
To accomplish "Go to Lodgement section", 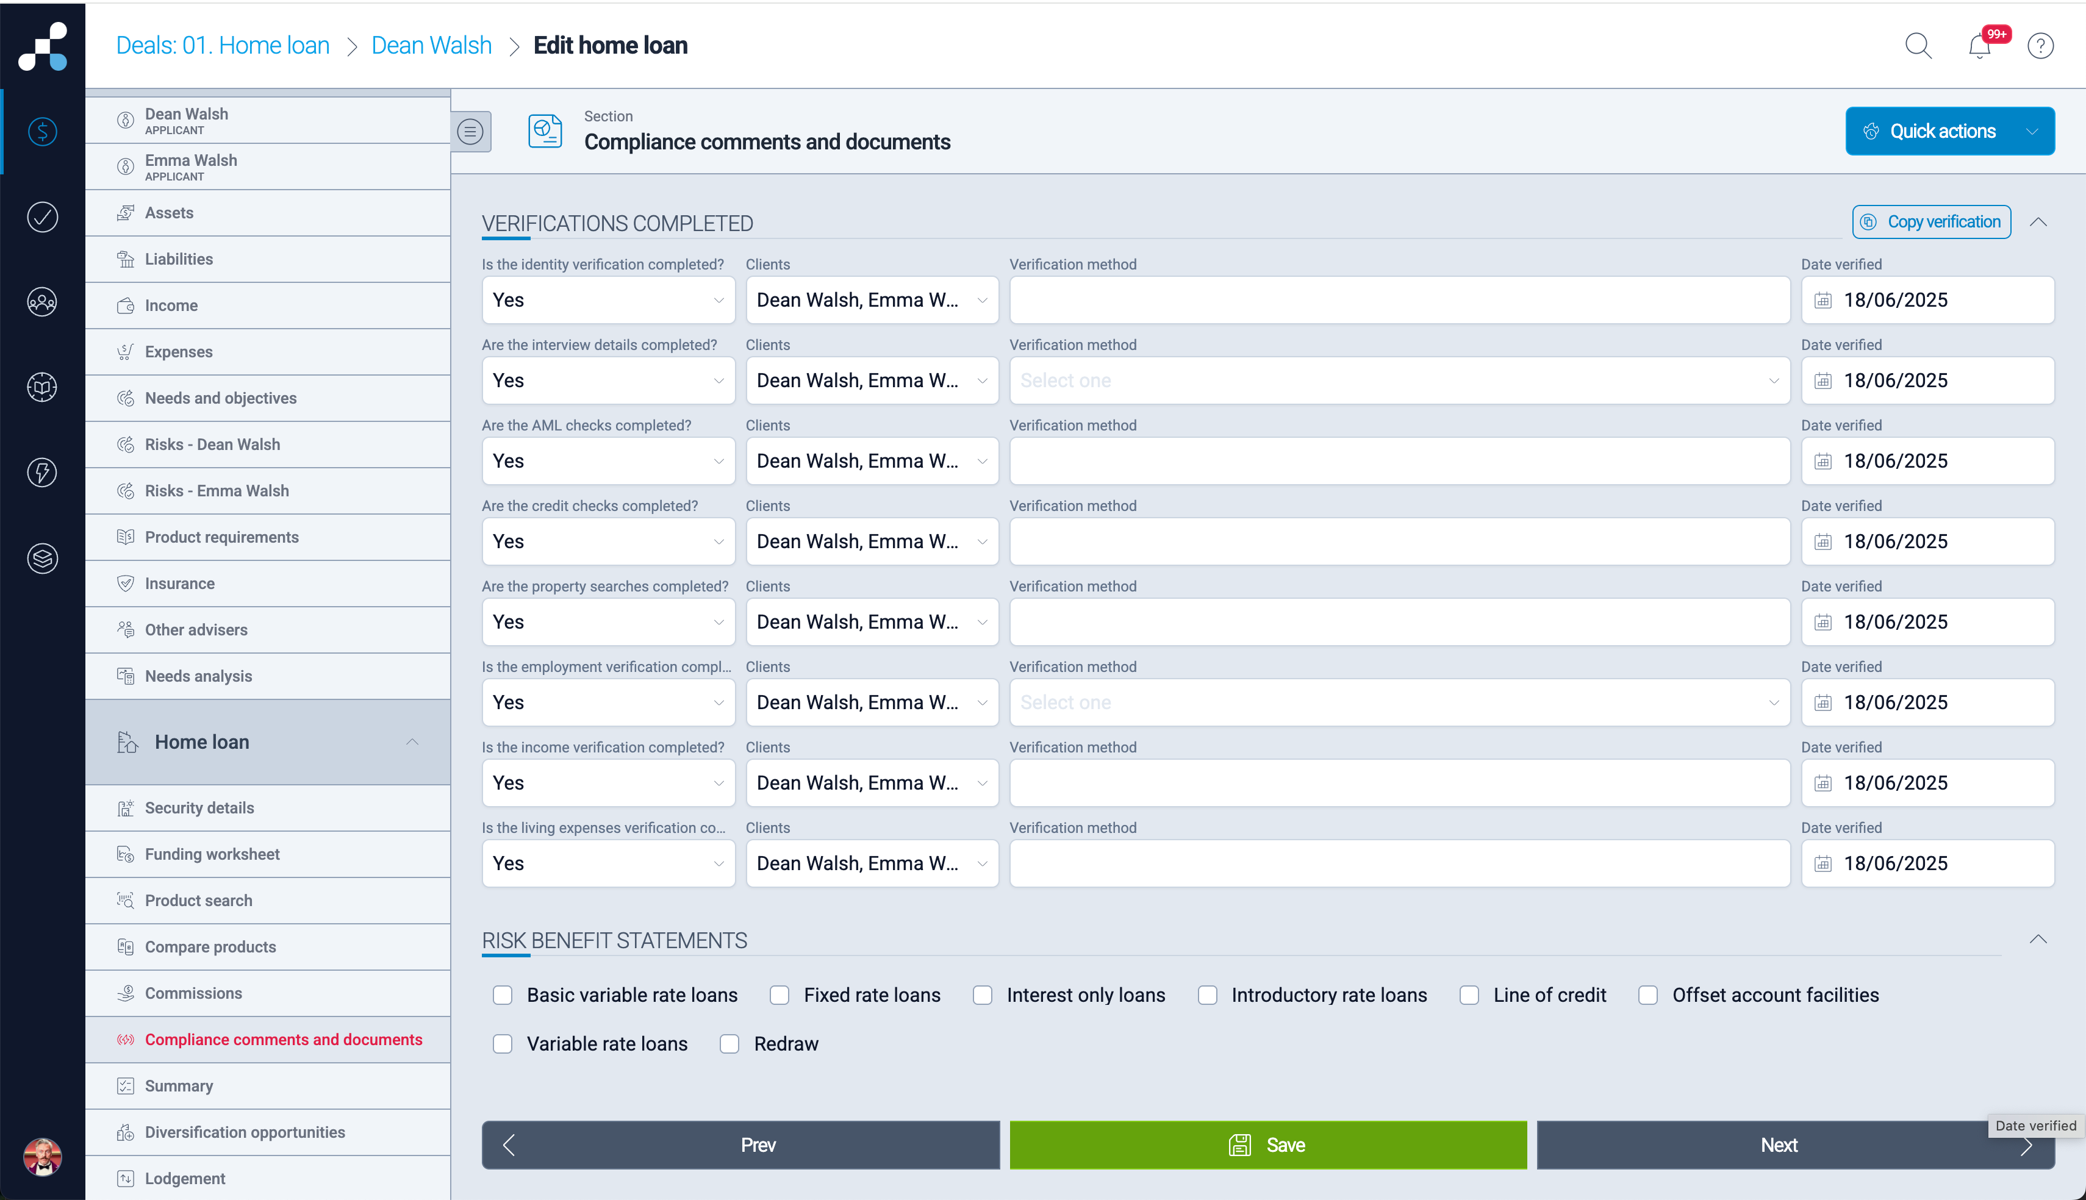I will click(x=268, y=1179).
